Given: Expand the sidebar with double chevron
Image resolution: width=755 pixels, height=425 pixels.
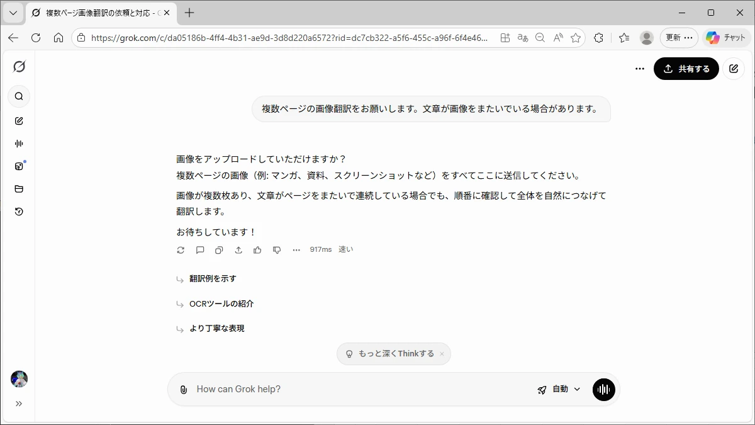Looking at the screenshot, I should click(x=19, y=404).
